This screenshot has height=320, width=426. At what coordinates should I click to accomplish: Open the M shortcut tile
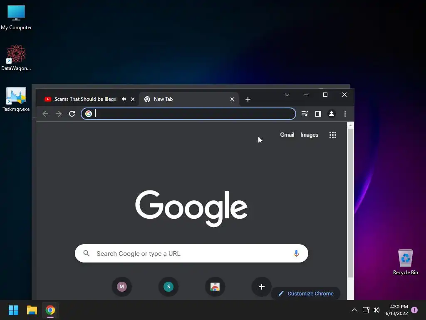point(122,287)
